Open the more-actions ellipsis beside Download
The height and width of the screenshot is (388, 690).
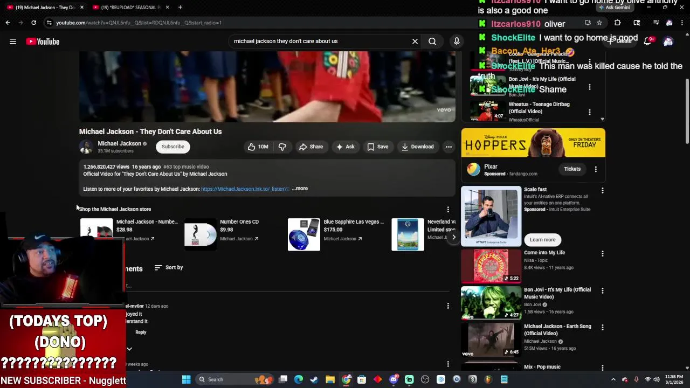(448, 147)
